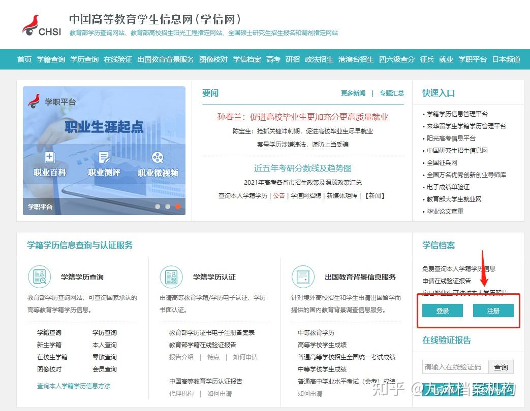The image size is (530, 411).
Task: Click the 职业微视频 icon in the banner
Action: coord(158,157)
